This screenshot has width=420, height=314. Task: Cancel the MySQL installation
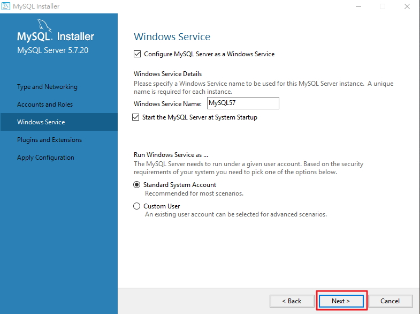coord(390,301)
